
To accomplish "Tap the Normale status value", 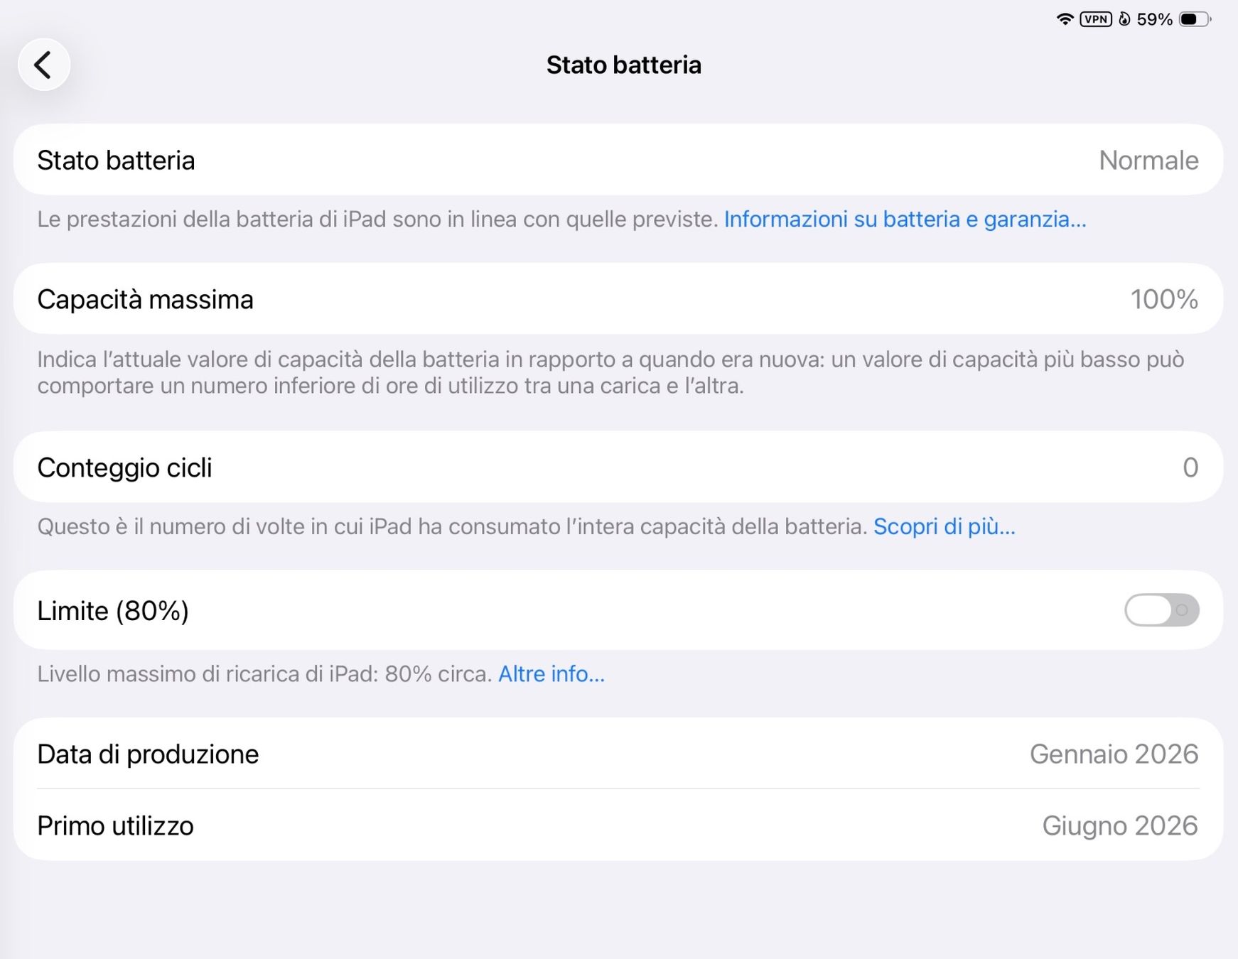I will click(1148, 161).
